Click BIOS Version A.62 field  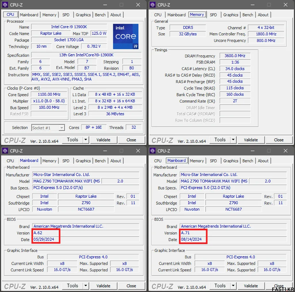pos(86,233)
